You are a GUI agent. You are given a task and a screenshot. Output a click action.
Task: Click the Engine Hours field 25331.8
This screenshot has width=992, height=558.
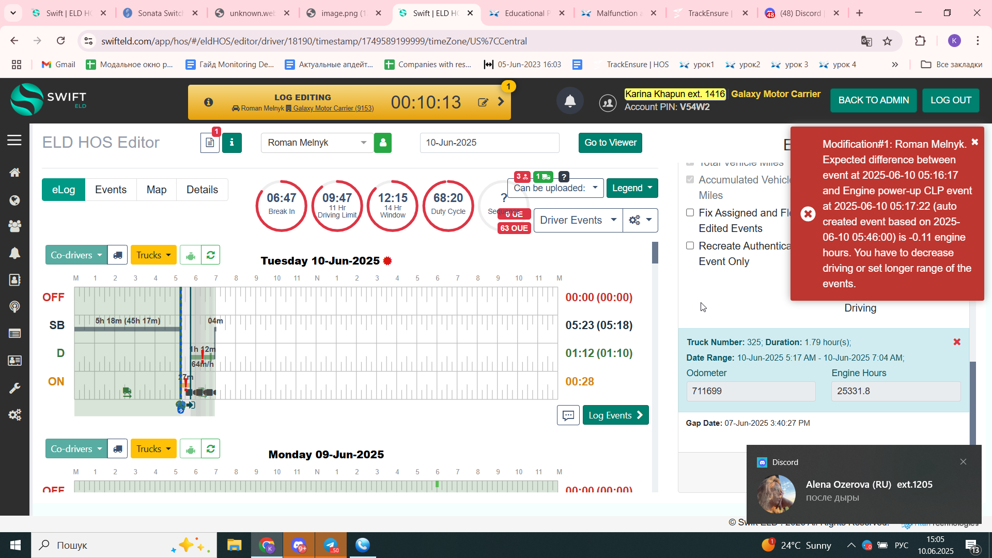click(x=896, y=391)
